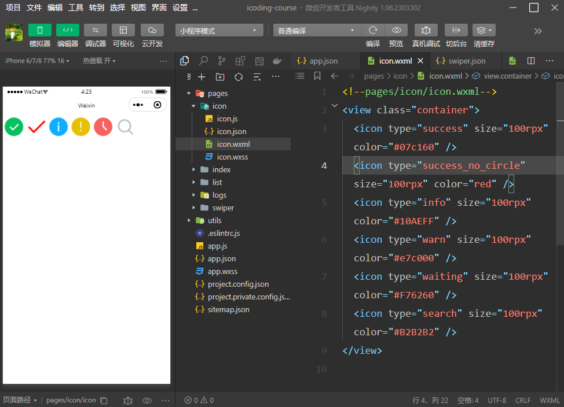Viewport: 564px width, 407px height.
Task: Open the 设置 menu
Action: [180, 8]
